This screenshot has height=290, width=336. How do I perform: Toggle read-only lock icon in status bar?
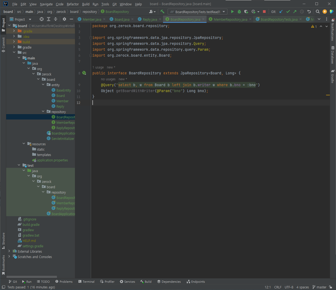(x=331, y=287)
